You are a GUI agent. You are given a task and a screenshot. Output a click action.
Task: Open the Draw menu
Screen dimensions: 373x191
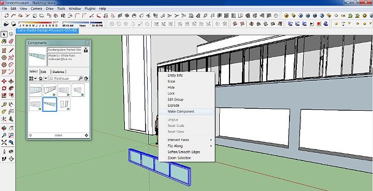[50, 9]
